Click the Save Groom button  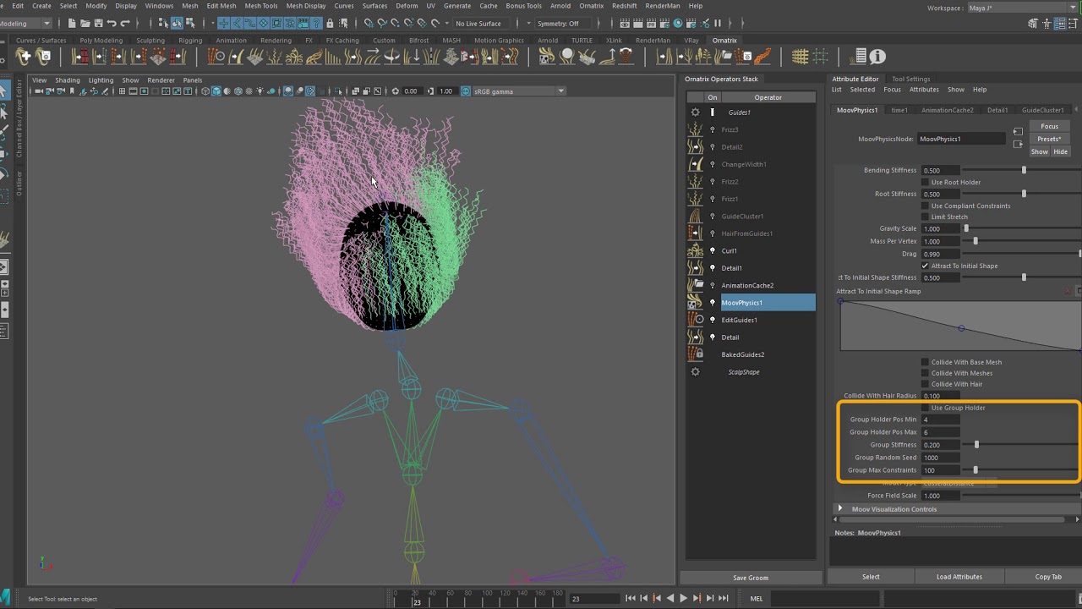pos(751,578)
